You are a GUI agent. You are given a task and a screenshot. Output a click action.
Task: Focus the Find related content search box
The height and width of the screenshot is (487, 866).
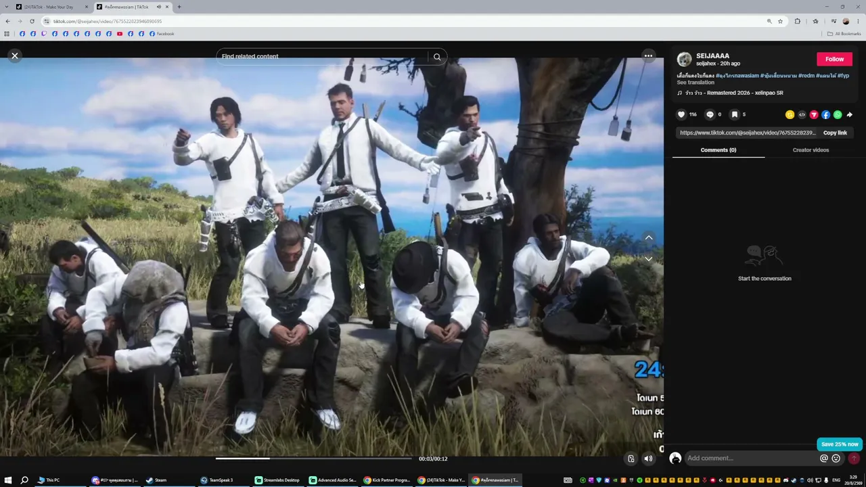coord(323,57)
